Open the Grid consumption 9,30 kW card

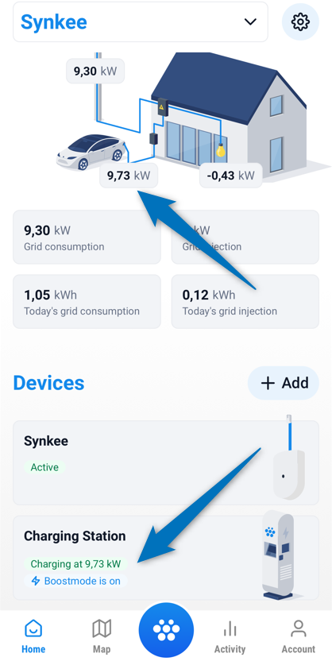pyautogui.click(x=87, y=237)
